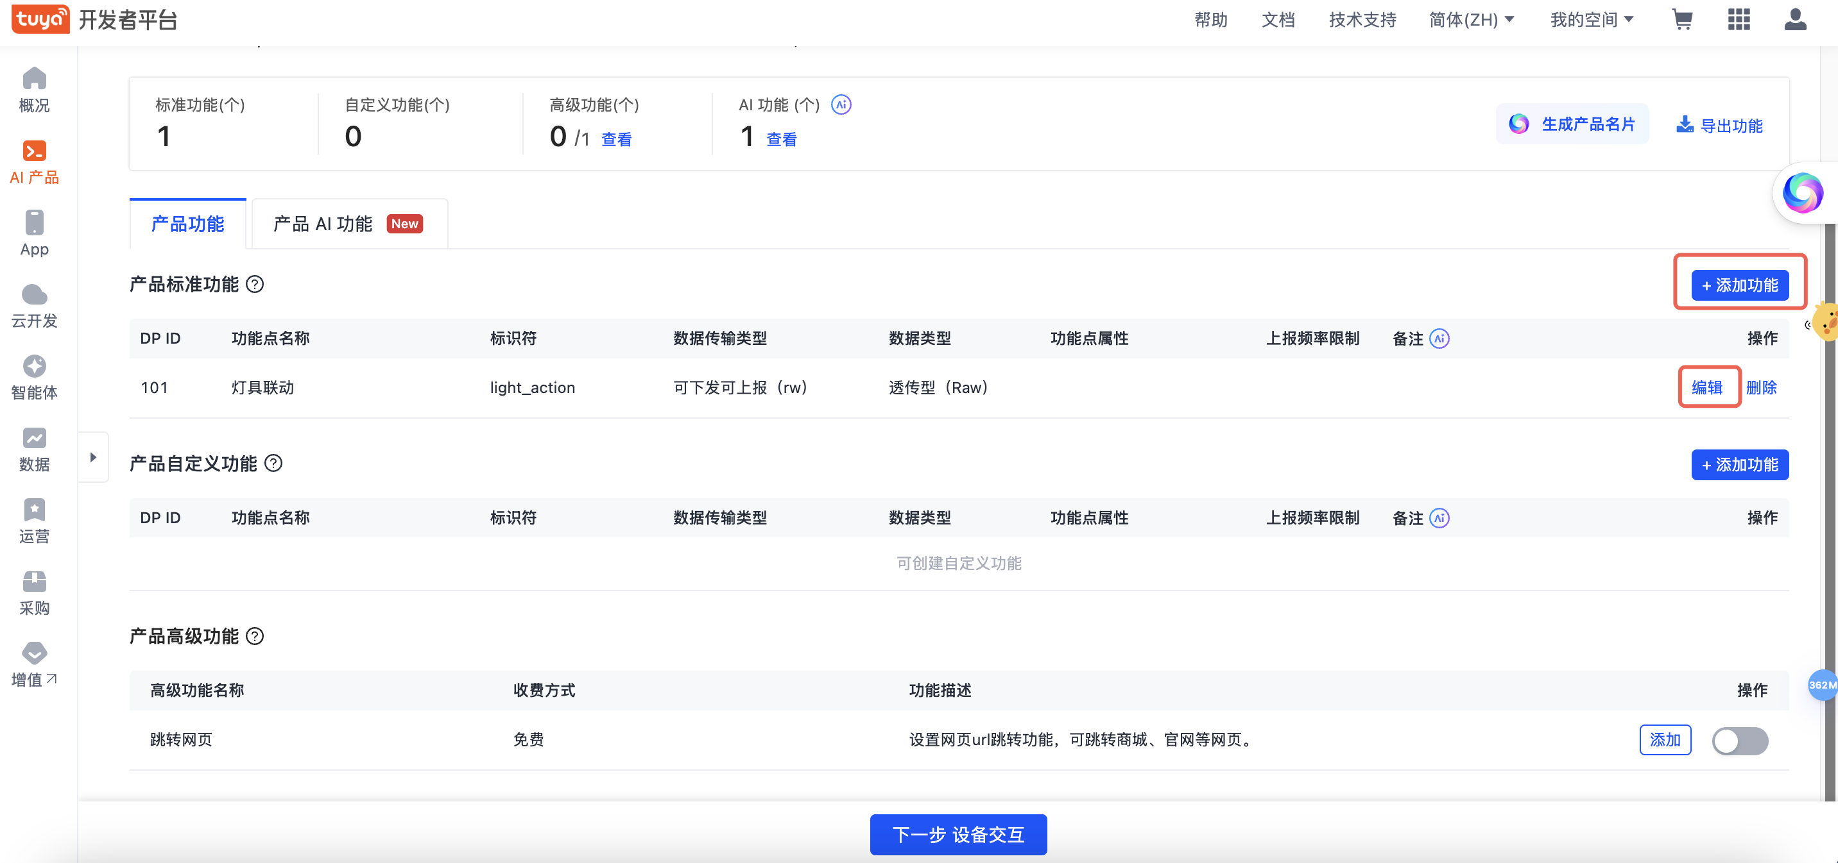Screen dimensions: 1838x863
Task: Open the 增值 value-added services link
Action: coord(34,666)
